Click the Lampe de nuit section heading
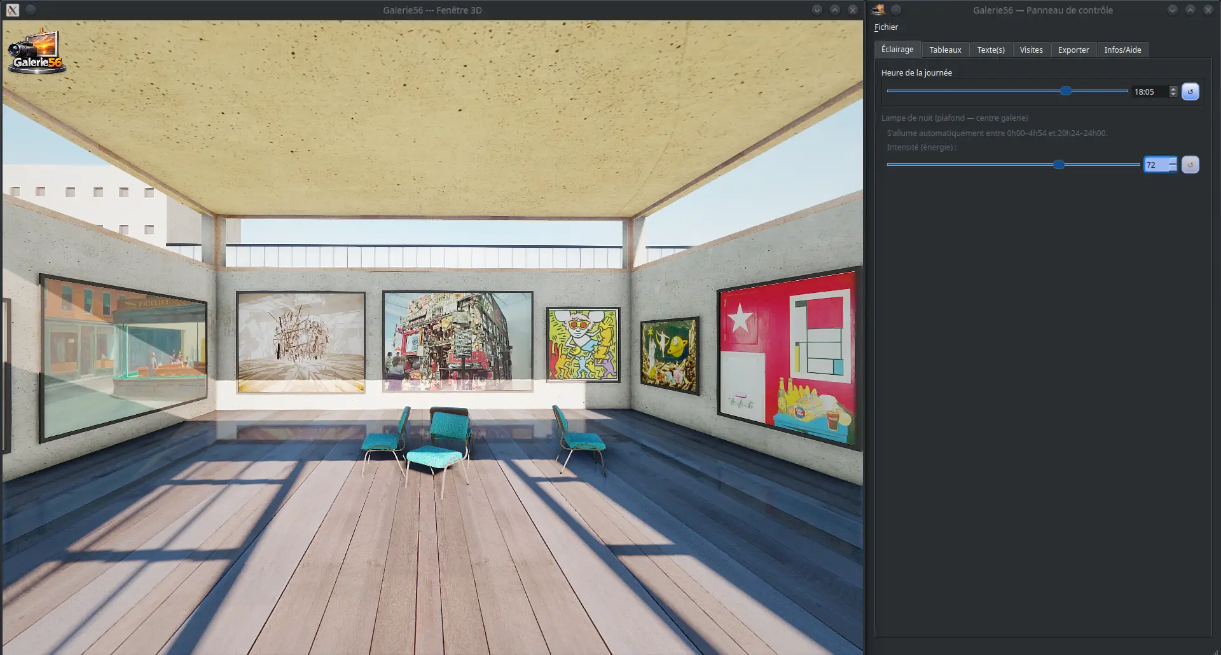 (955, 118)
